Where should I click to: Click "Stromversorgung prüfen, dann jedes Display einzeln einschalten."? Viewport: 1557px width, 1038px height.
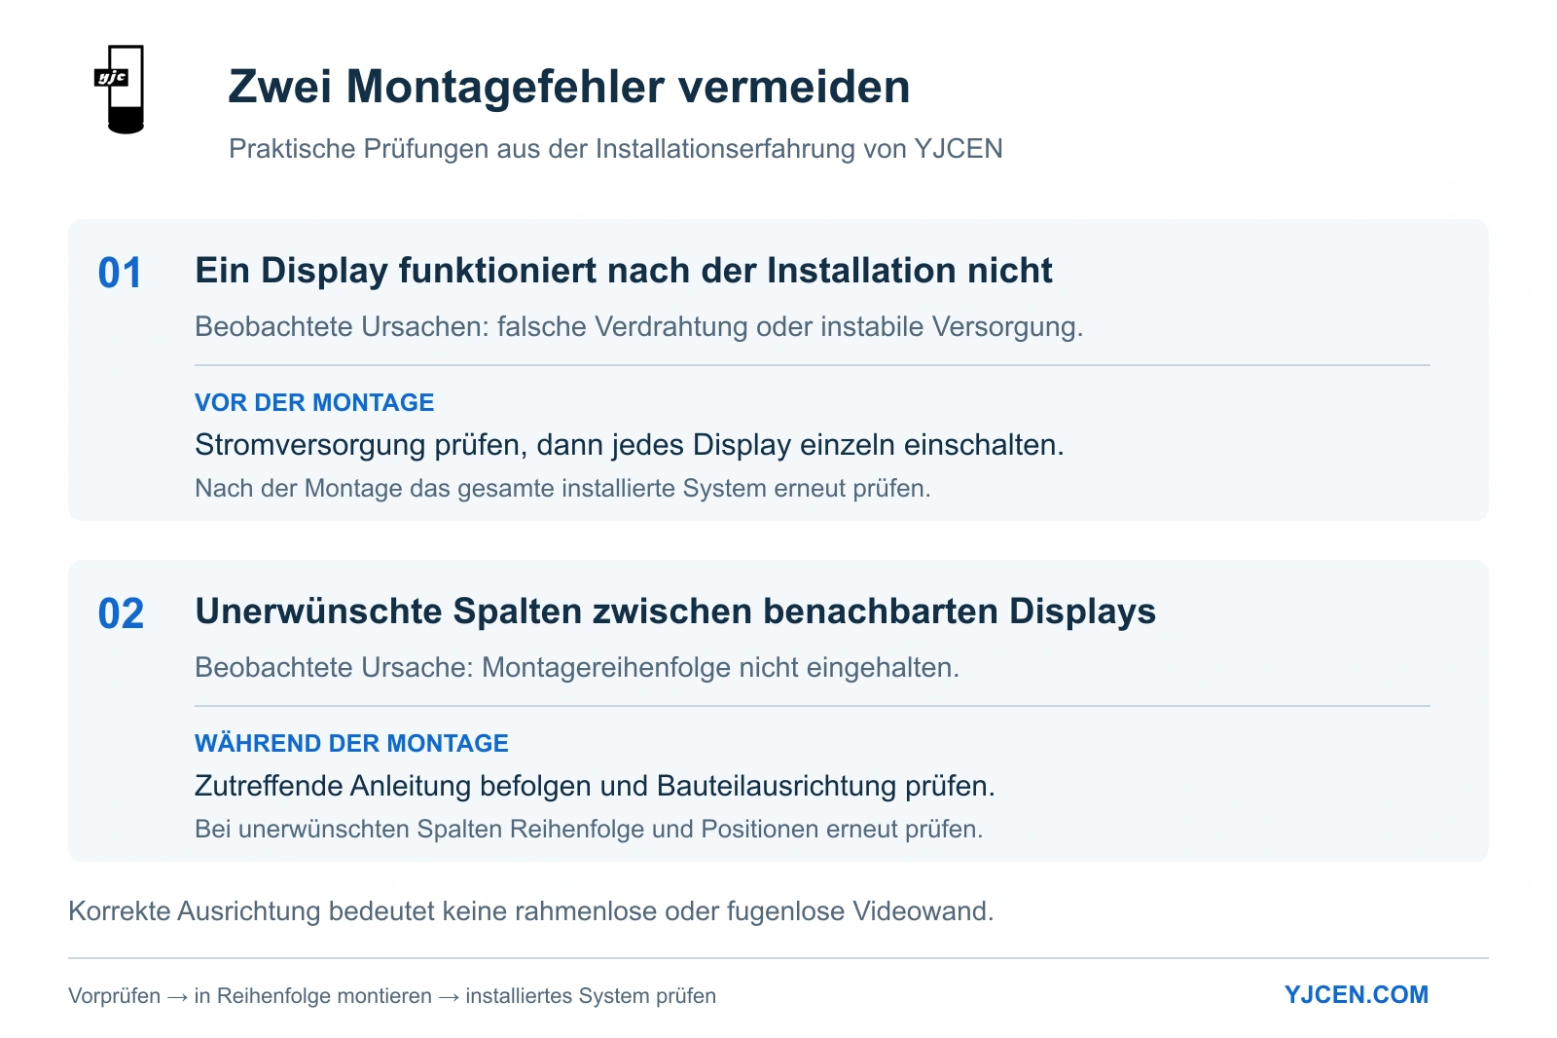(630, 445)
